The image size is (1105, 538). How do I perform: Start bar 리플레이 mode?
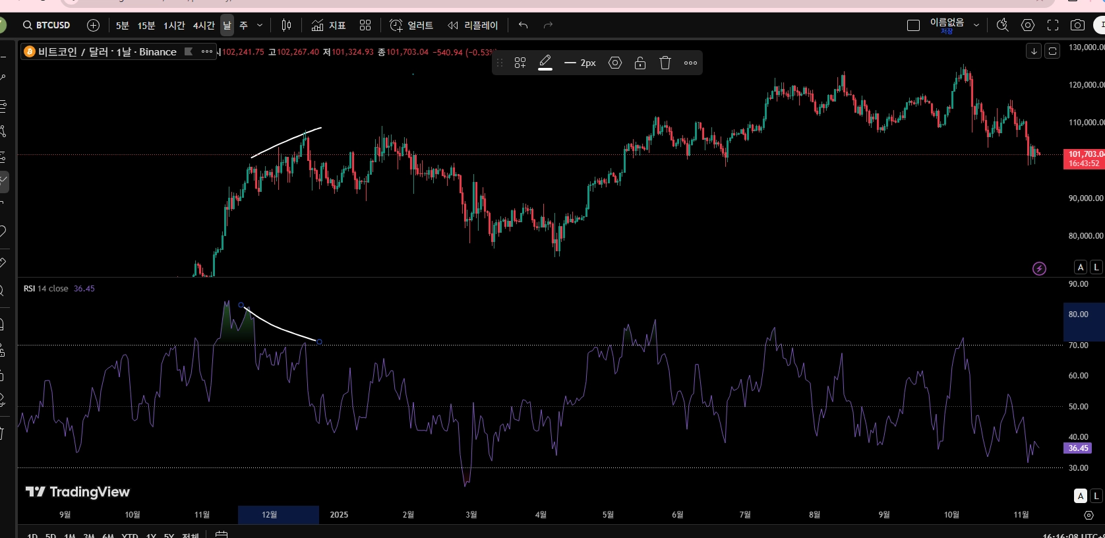pos(473,25)
